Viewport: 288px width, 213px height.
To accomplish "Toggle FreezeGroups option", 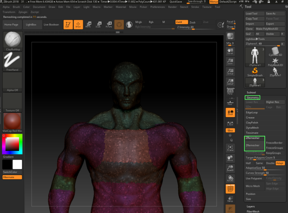I will coord(275,148).
